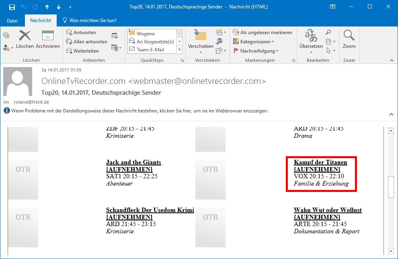Click the 'SAT1 20:15 - 22:25' text
Screen dimensions: 398x259
pyautogui.click(x=132, y=176)
